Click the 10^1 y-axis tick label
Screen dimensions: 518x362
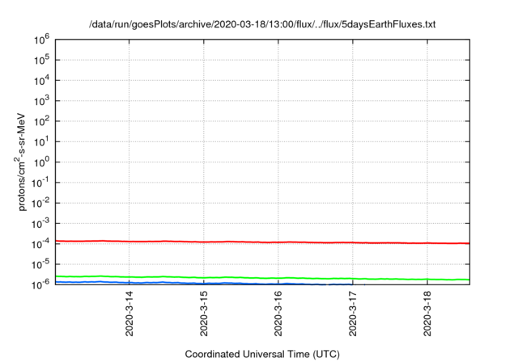pyautogui.click(x=41, y=141)
